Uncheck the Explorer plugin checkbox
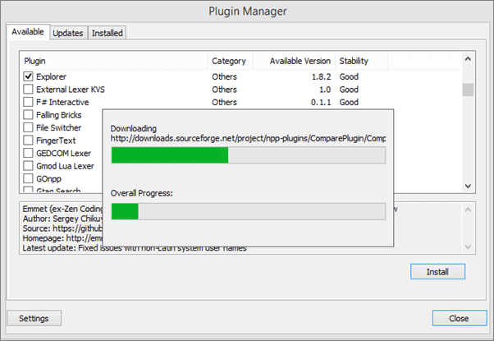 (x=29, y=76)
